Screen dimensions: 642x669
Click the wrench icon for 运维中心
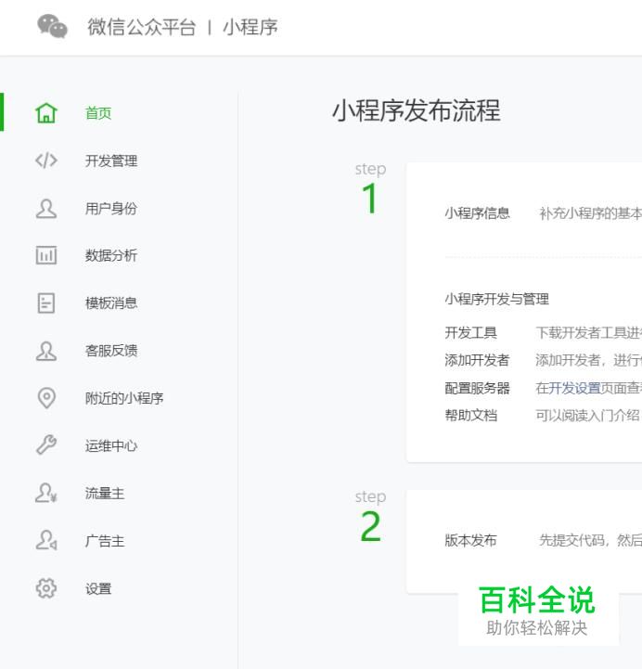point(46,445)
